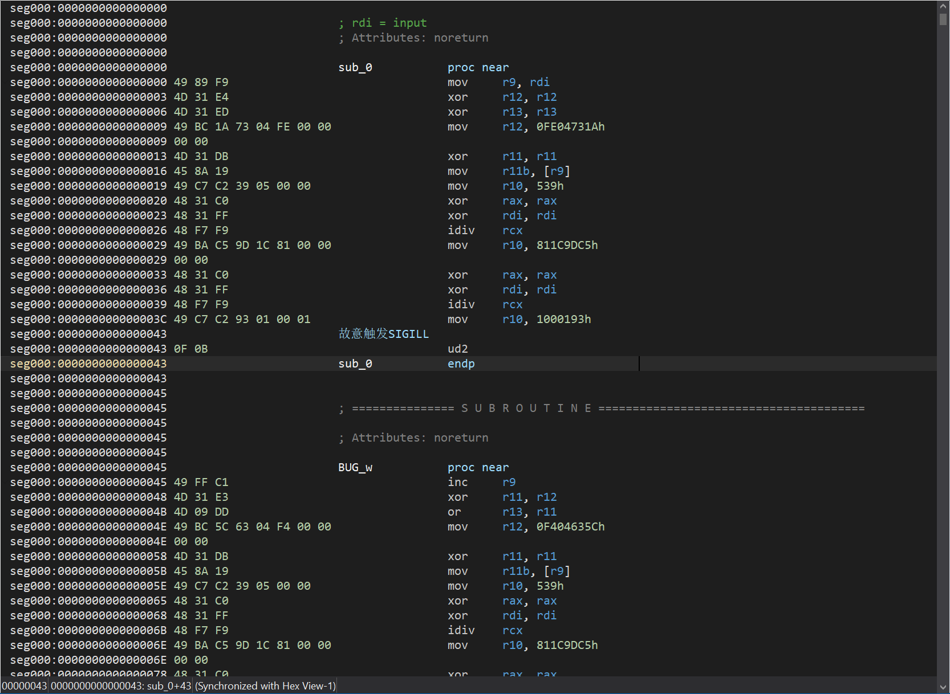Click the Chinese SIGILL comment
950x694 pixels.
tap(383, 334)
